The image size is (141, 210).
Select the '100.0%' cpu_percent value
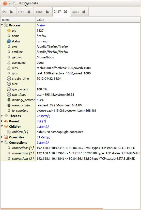coord(42,89)
